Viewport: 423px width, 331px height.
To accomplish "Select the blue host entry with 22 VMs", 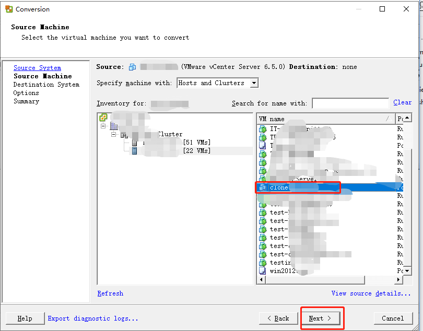I will pos(134,150).
